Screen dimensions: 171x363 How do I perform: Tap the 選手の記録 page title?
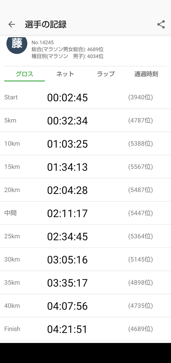[x=46, y=25]
